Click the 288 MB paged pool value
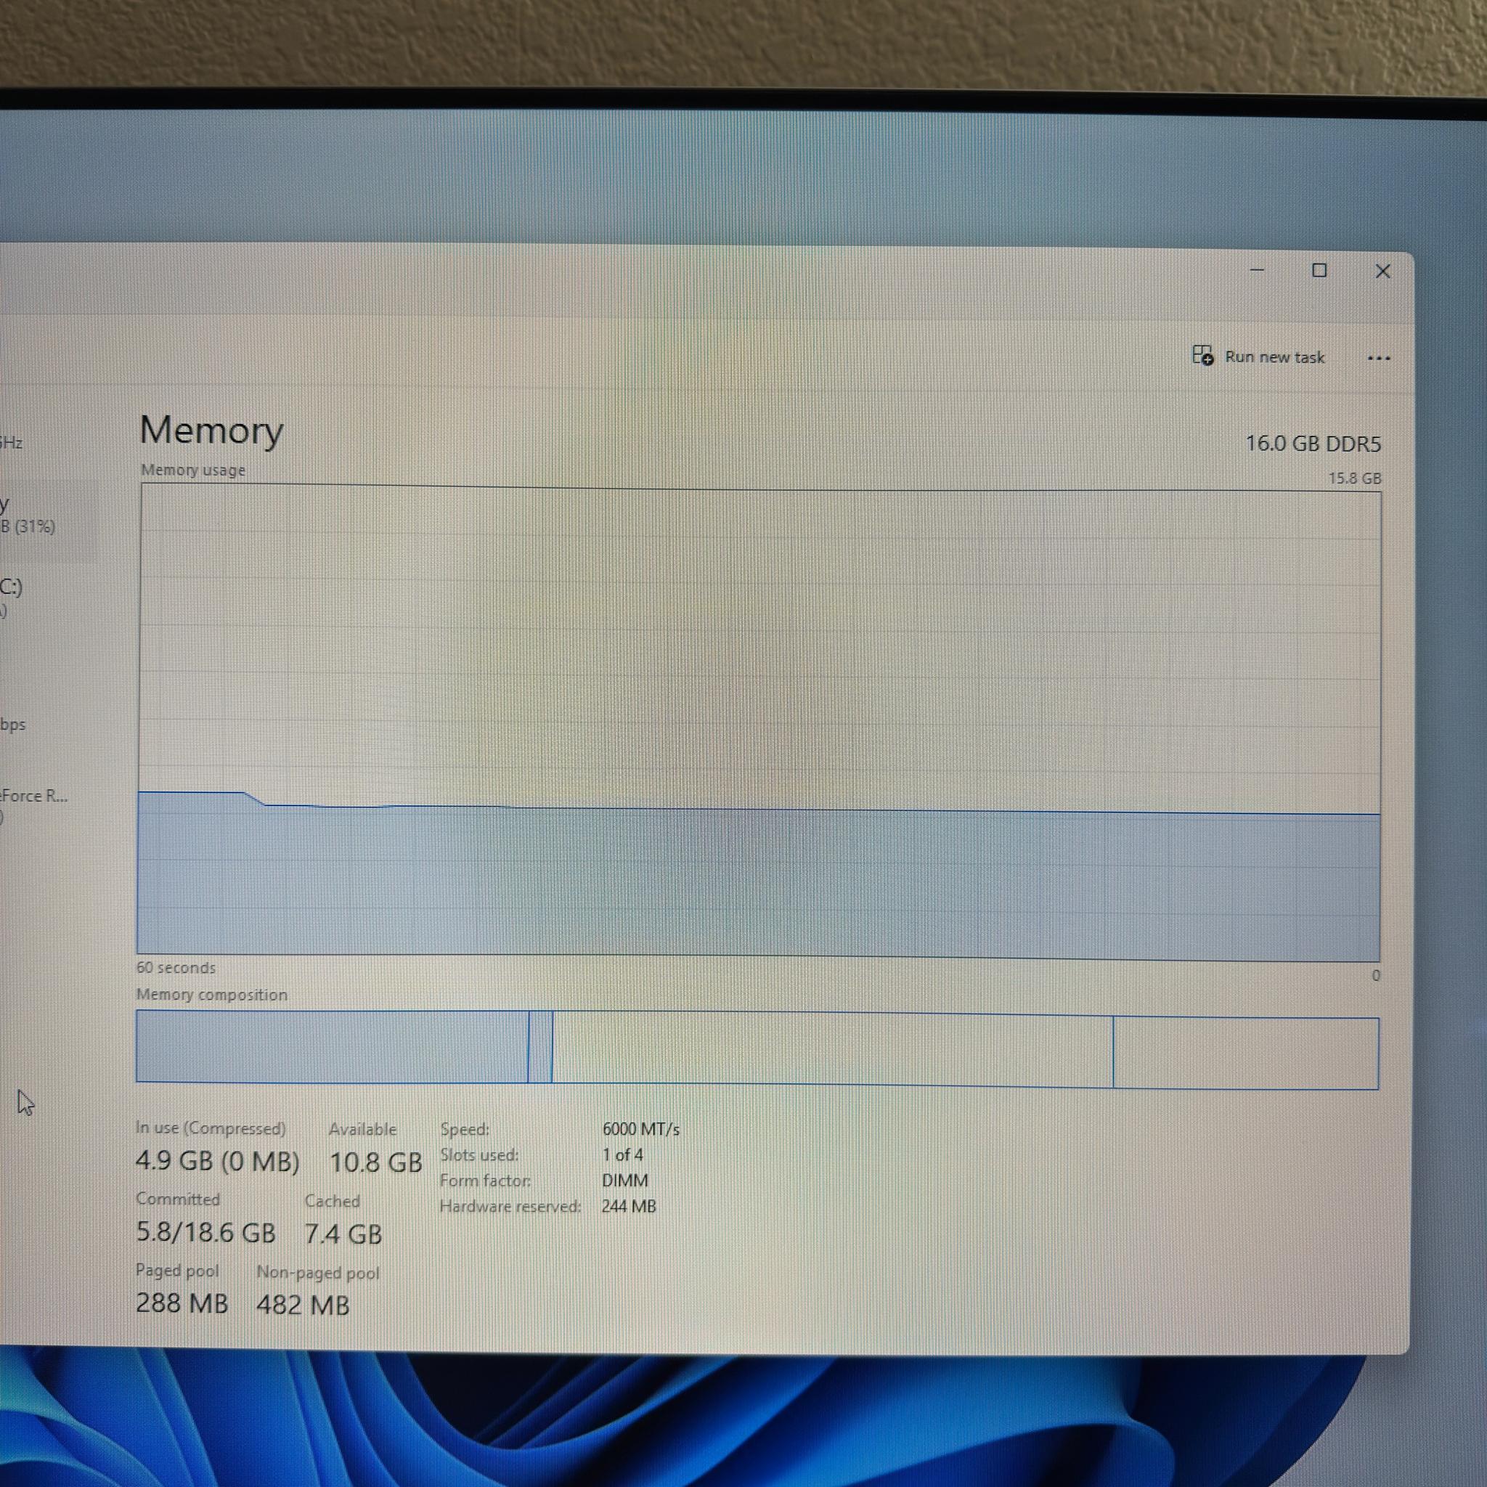1487x1487 pixels. 182,1303
